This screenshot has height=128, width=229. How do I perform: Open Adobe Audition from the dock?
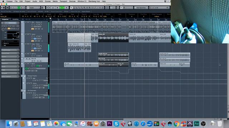tap(196, 124)
